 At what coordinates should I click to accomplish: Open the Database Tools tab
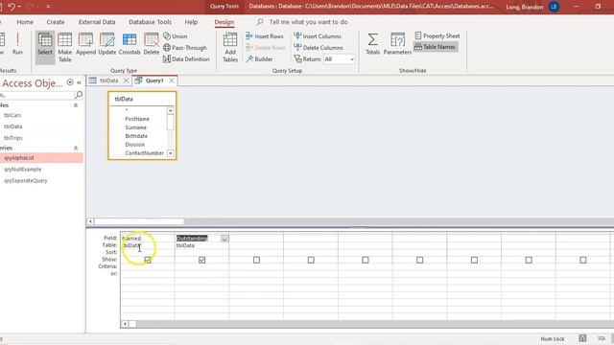[150, 22]
